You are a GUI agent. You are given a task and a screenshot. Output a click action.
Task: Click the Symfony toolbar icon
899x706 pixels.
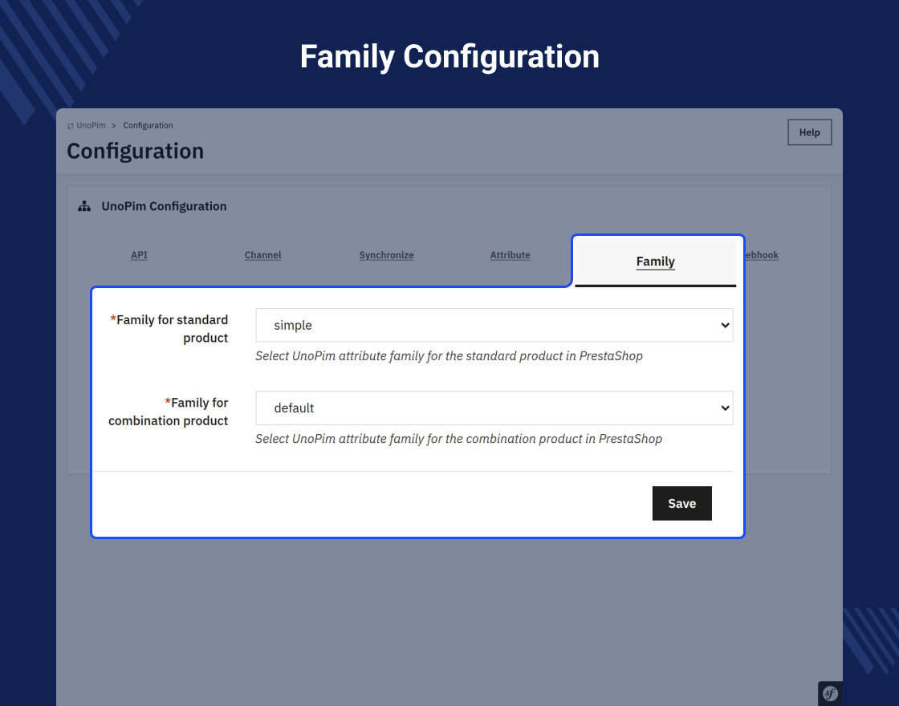click(x=830, y=693)
